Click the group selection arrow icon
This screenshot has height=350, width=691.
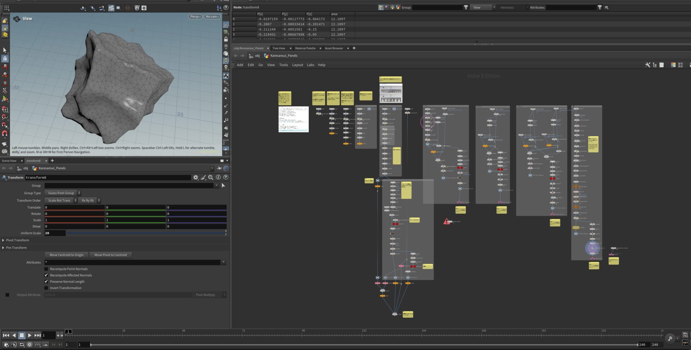pos(223,186)
